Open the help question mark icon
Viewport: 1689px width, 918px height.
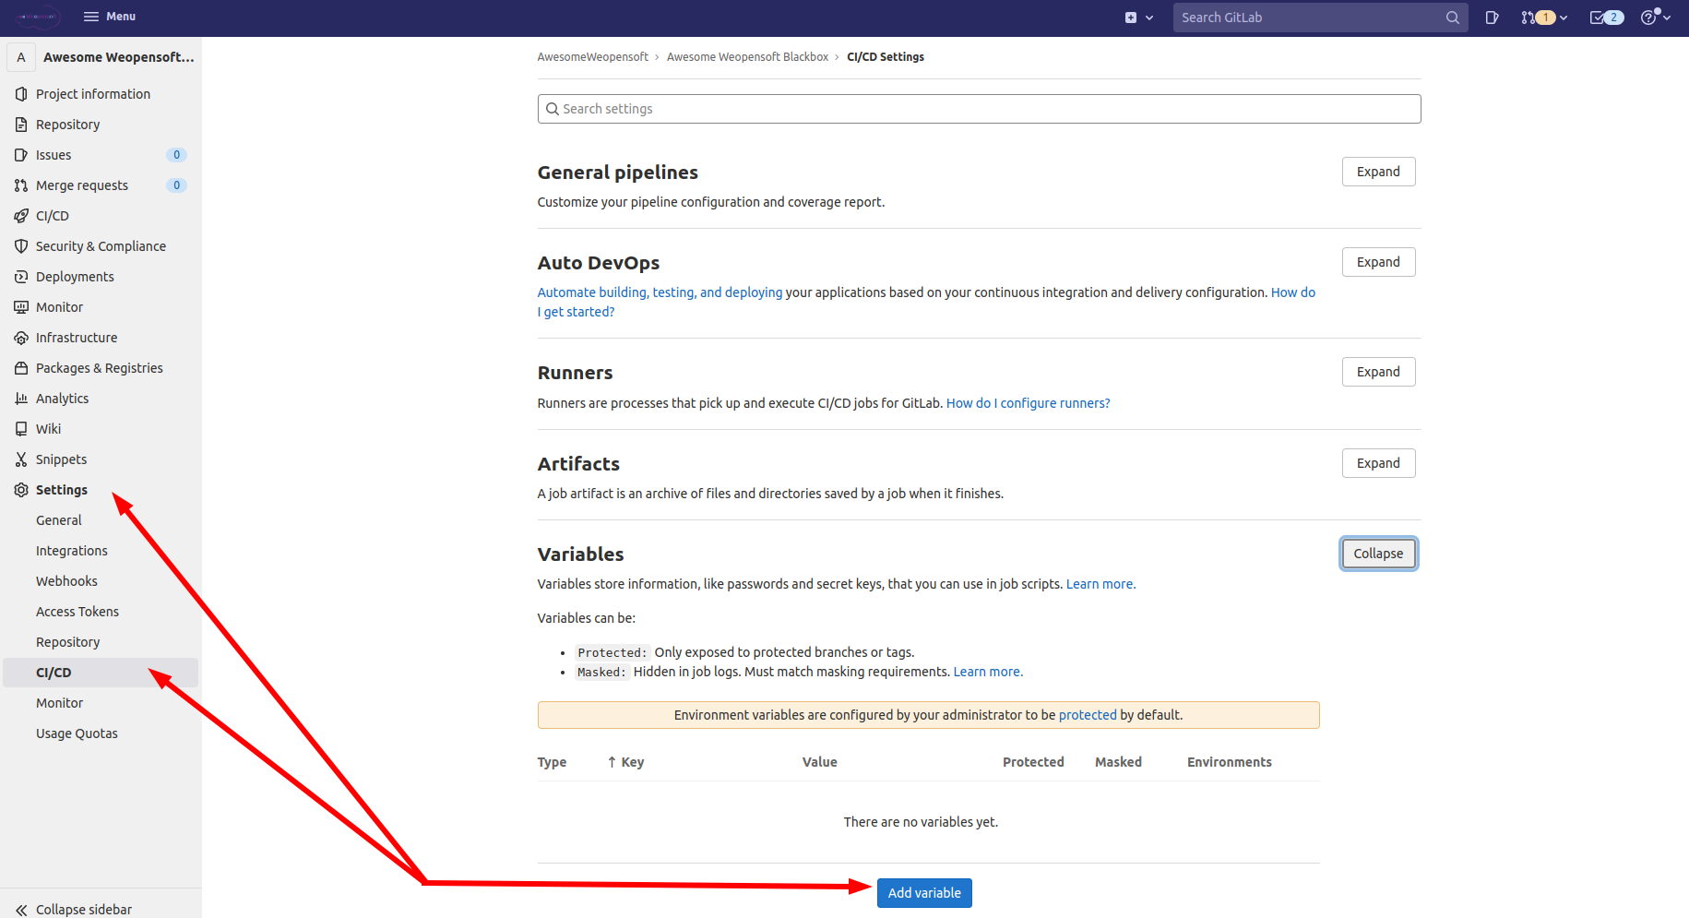1649,18
